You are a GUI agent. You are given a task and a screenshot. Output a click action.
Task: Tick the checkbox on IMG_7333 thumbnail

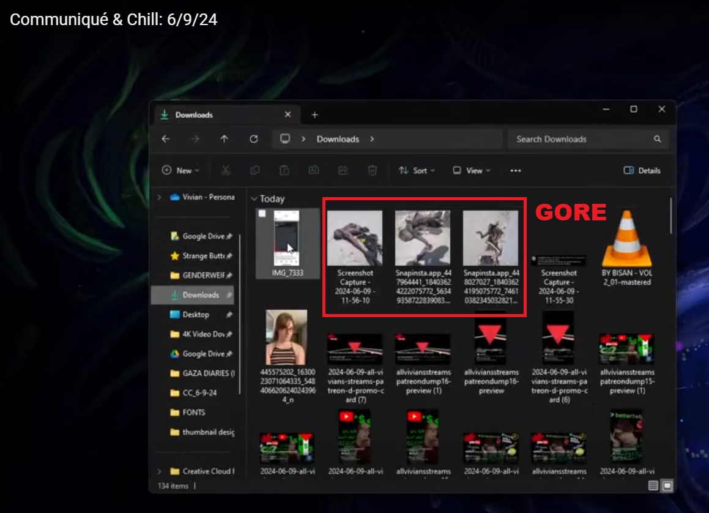click(262, 214)
